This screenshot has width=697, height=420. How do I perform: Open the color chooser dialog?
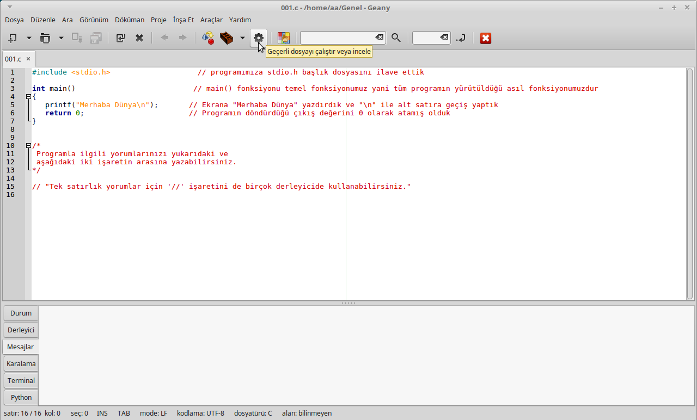[283, 38]
